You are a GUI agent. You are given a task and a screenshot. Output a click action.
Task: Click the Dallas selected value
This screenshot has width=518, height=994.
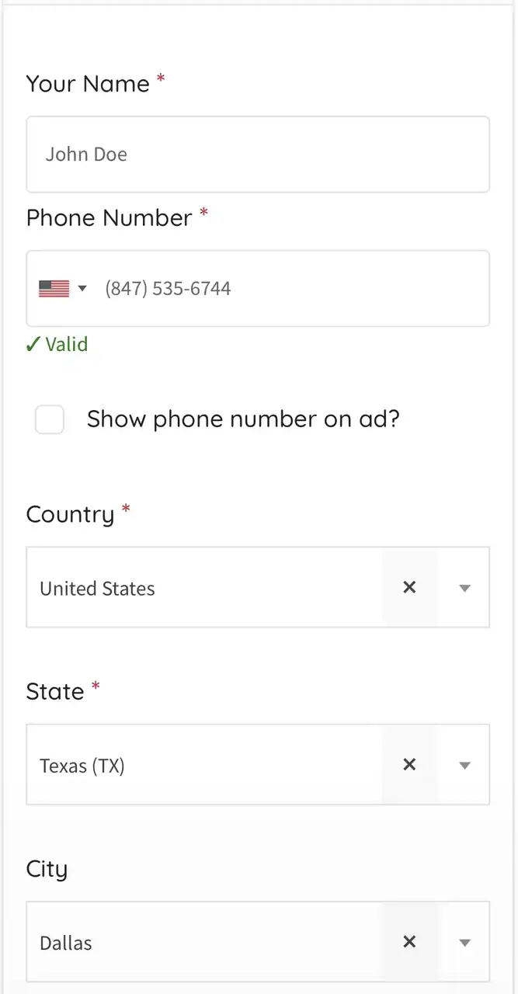66,943
